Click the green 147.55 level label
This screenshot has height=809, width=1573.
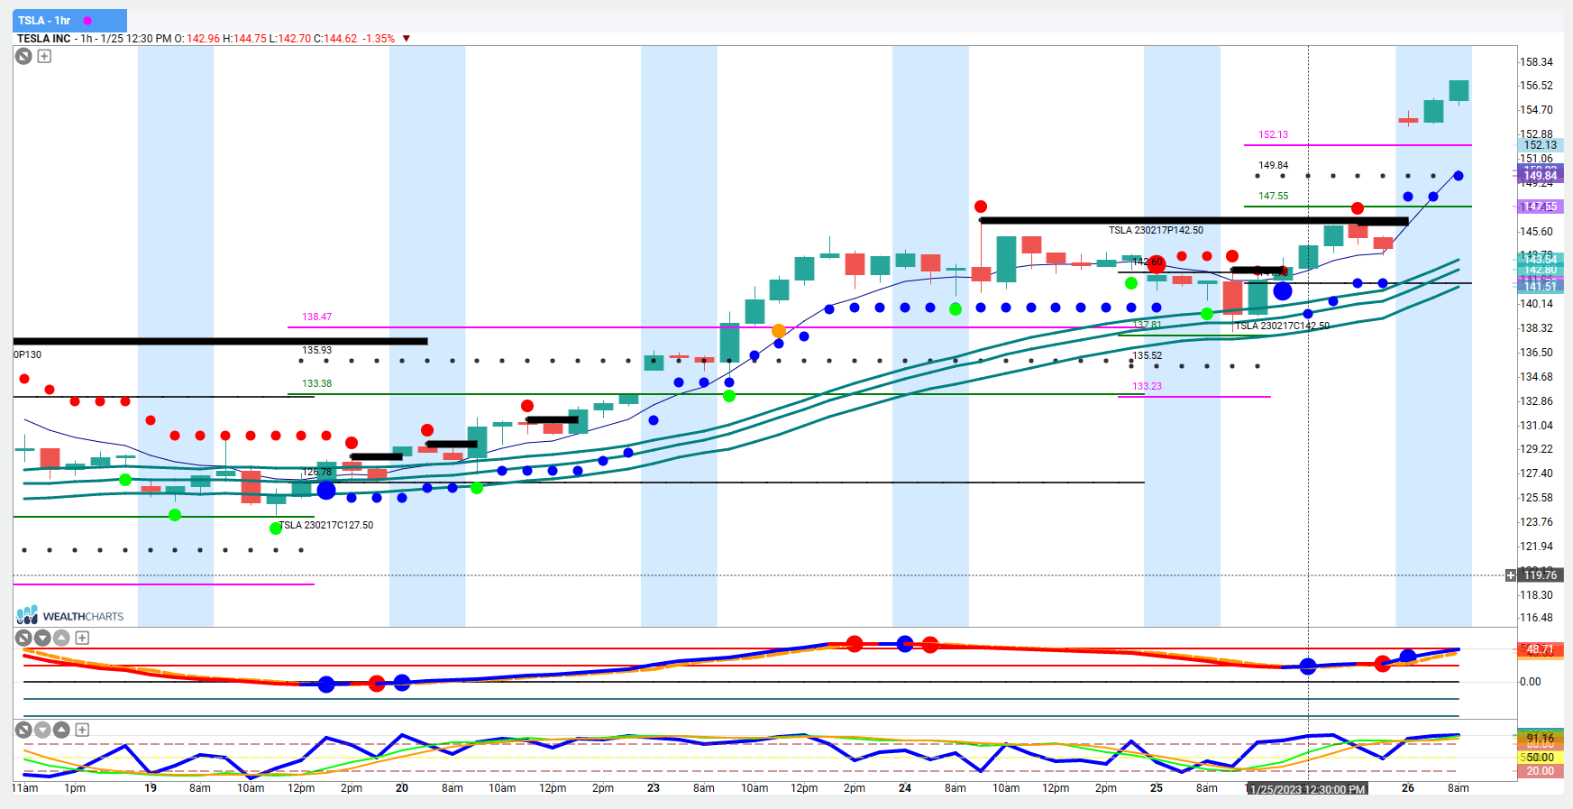(1274, 197)
